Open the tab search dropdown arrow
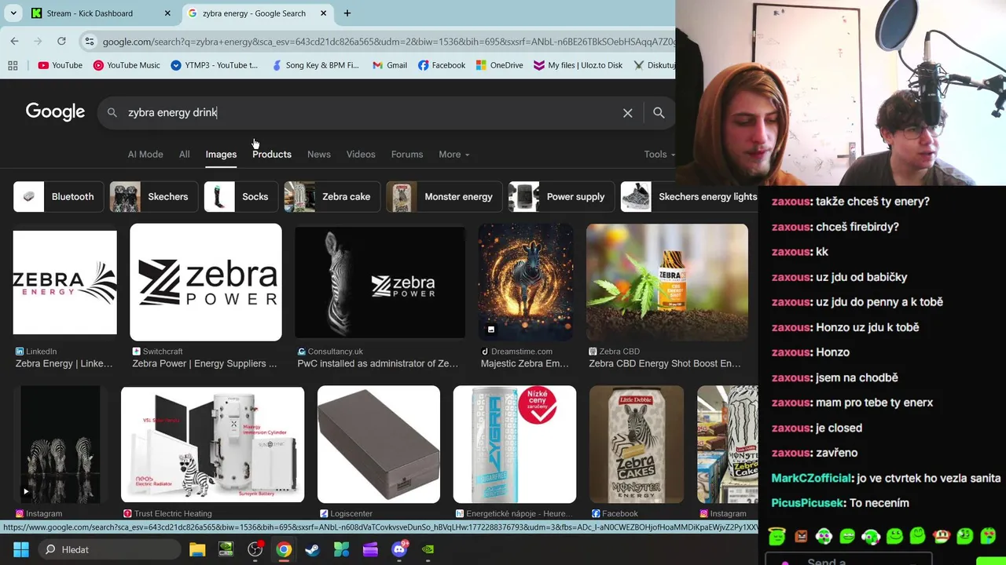 tap(13, 13)
